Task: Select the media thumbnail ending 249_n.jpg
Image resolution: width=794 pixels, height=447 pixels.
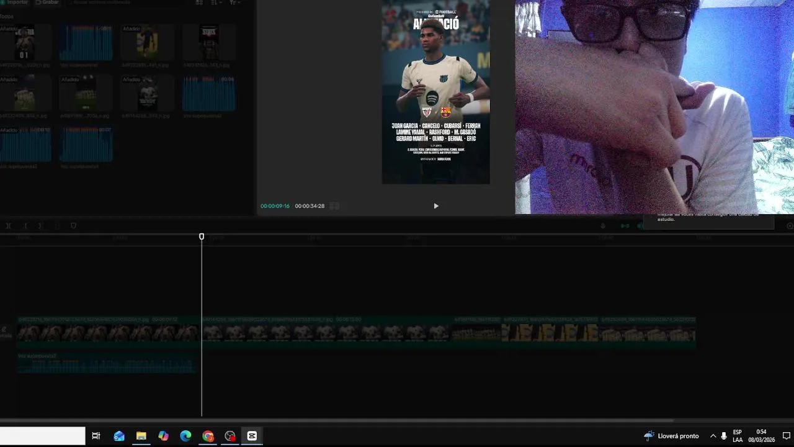Action: [x=147, y=93]
